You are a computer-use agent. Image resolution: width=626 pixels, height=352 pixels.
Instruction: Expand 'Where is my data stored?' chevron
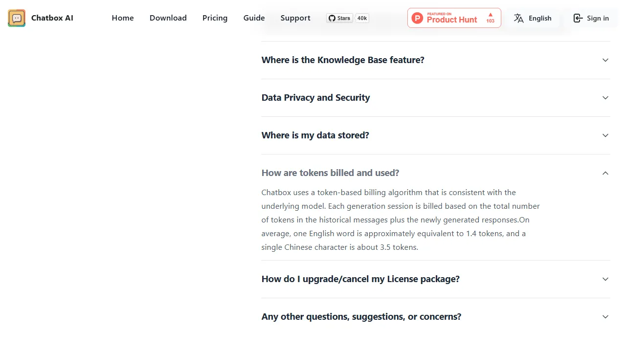point(605,135)
